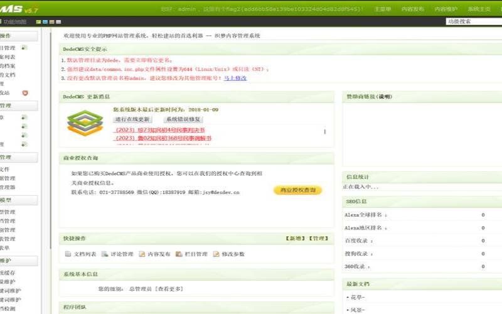502x314 pixels.
Task: Open the 风景 latest document entry
Action: pos(358,310)
